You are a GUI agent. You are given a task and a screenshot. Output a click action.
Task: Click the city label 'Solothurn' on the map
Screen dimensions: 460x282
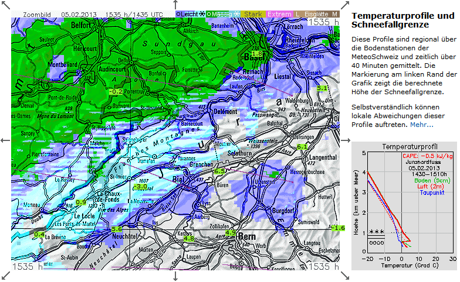point(239,153)
